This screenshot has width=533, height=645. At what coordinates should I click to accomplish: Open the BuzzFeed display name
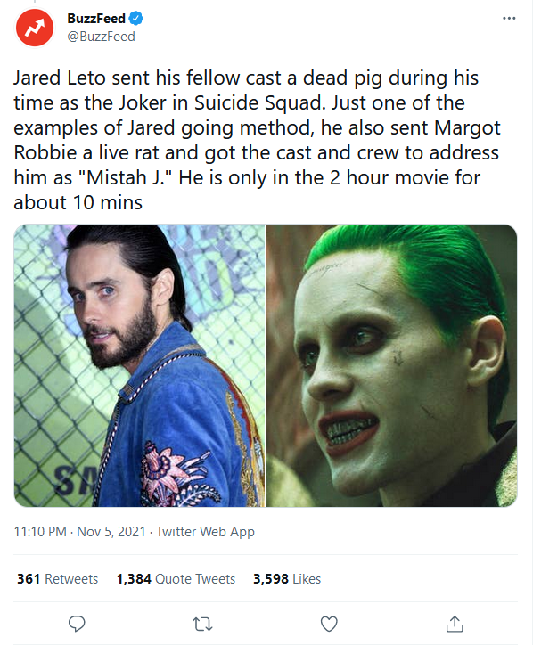[96, 19]
